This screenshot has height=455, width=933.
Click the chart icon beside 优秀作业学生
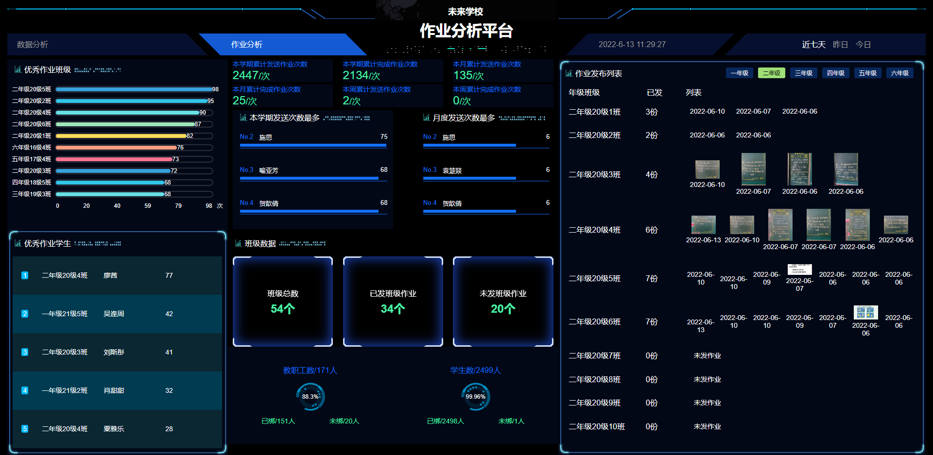(17, 243)
